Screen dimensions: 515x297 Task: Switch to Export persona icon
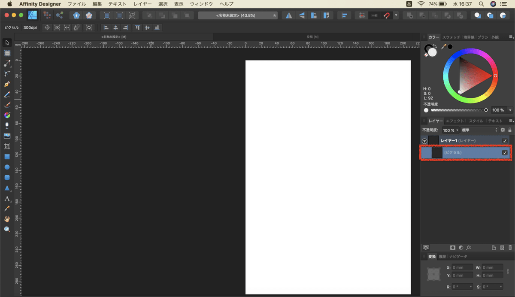[x=59, y=15]
